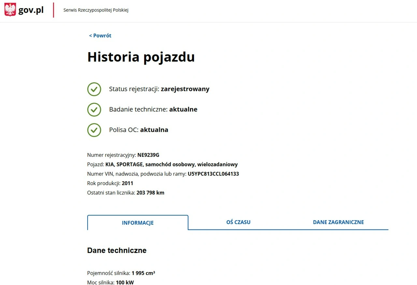This screenshot has height=285, width=417.
Task: Click the odometer reading 203 798 km
Action: tap(150, 193)
